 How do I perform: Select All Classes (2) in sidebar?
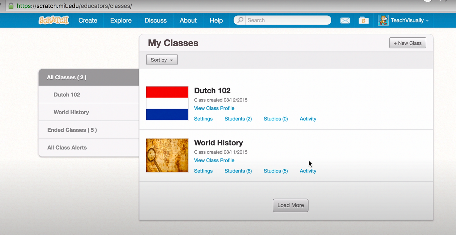tap(89, 77)
